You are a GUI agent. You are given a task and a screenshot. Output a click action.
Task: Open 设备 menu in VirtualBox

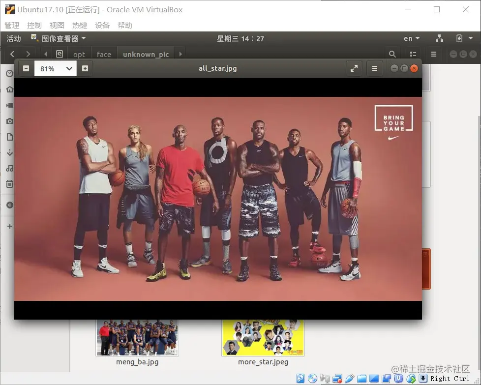point(102,25)
